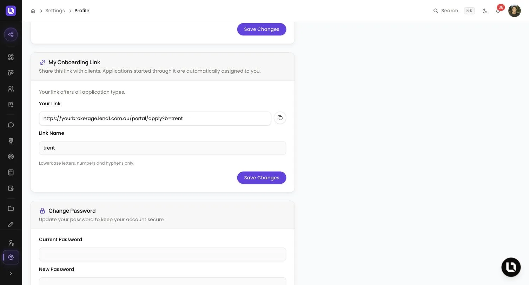529x285 pixels.
Task: Click the Change Password heading
Action: pyautogui.click(x=72, y=211)
